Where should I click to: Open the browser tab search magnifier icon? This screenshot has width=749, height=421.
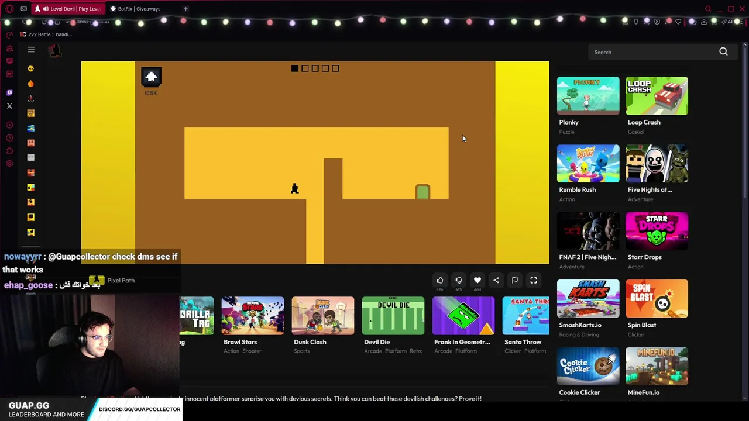click(x=708, y=9)
